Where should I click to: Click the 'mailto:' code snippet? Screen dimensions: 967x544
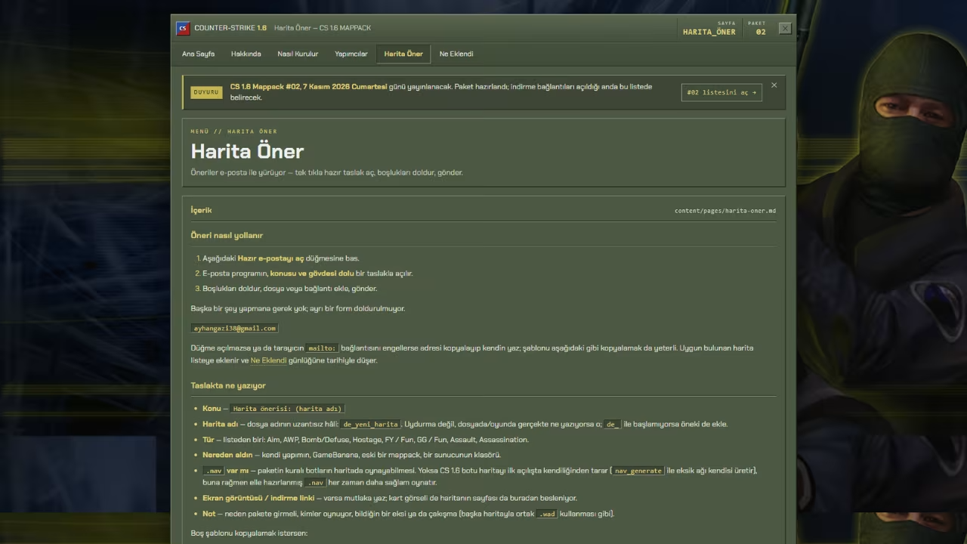tap(322, 348)
